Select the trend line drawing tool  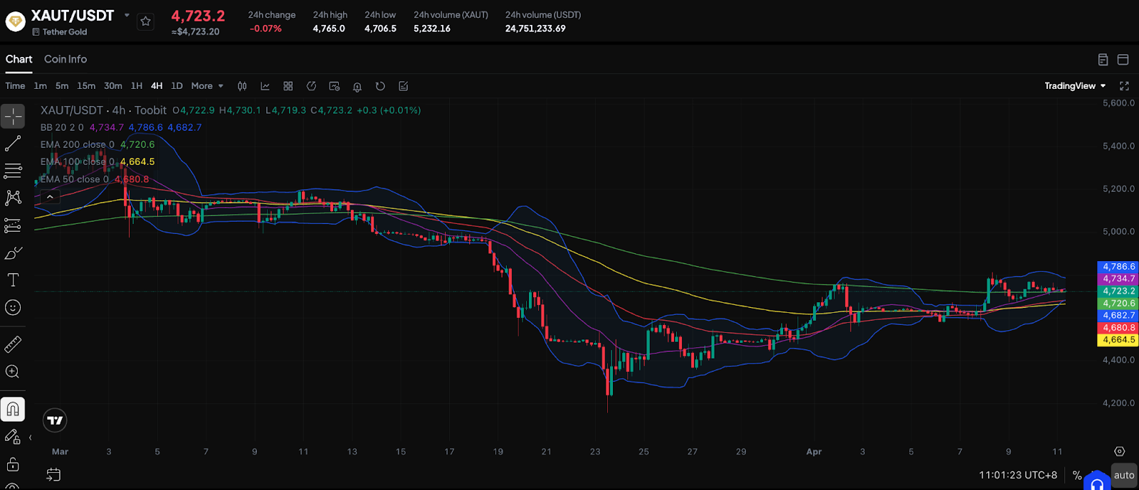(13, 144)
